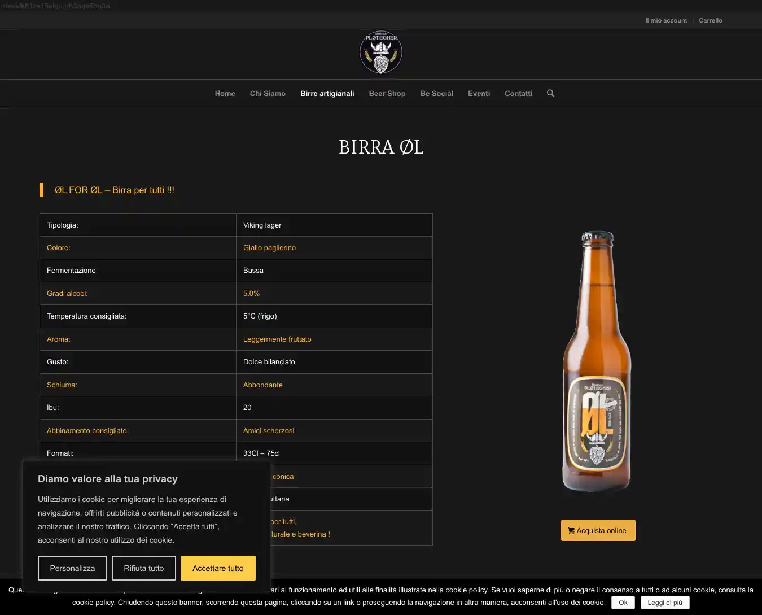Accept cookies with Accettare tutto

click(x=218, y=568)
